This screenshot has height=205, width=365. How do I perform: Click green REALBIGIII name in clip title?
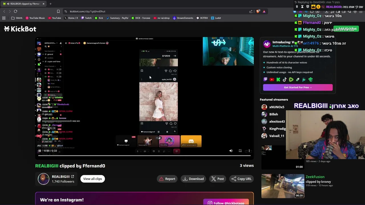tap(47, 166)
